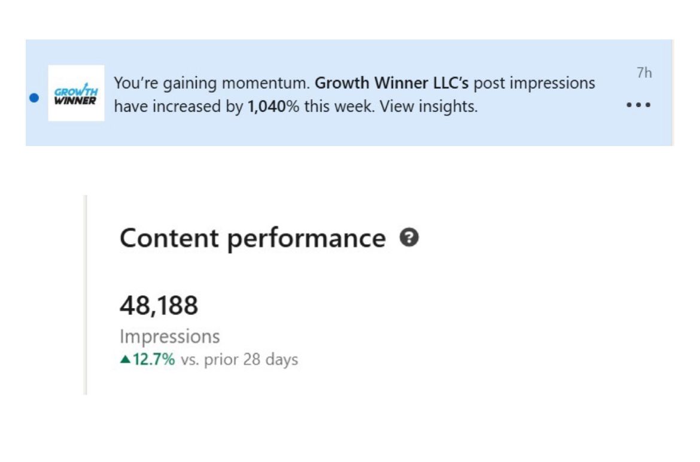This screenshot has height=462, width=700.
Task: Click the 'post impressions' notification text
Action: [534, 83]
